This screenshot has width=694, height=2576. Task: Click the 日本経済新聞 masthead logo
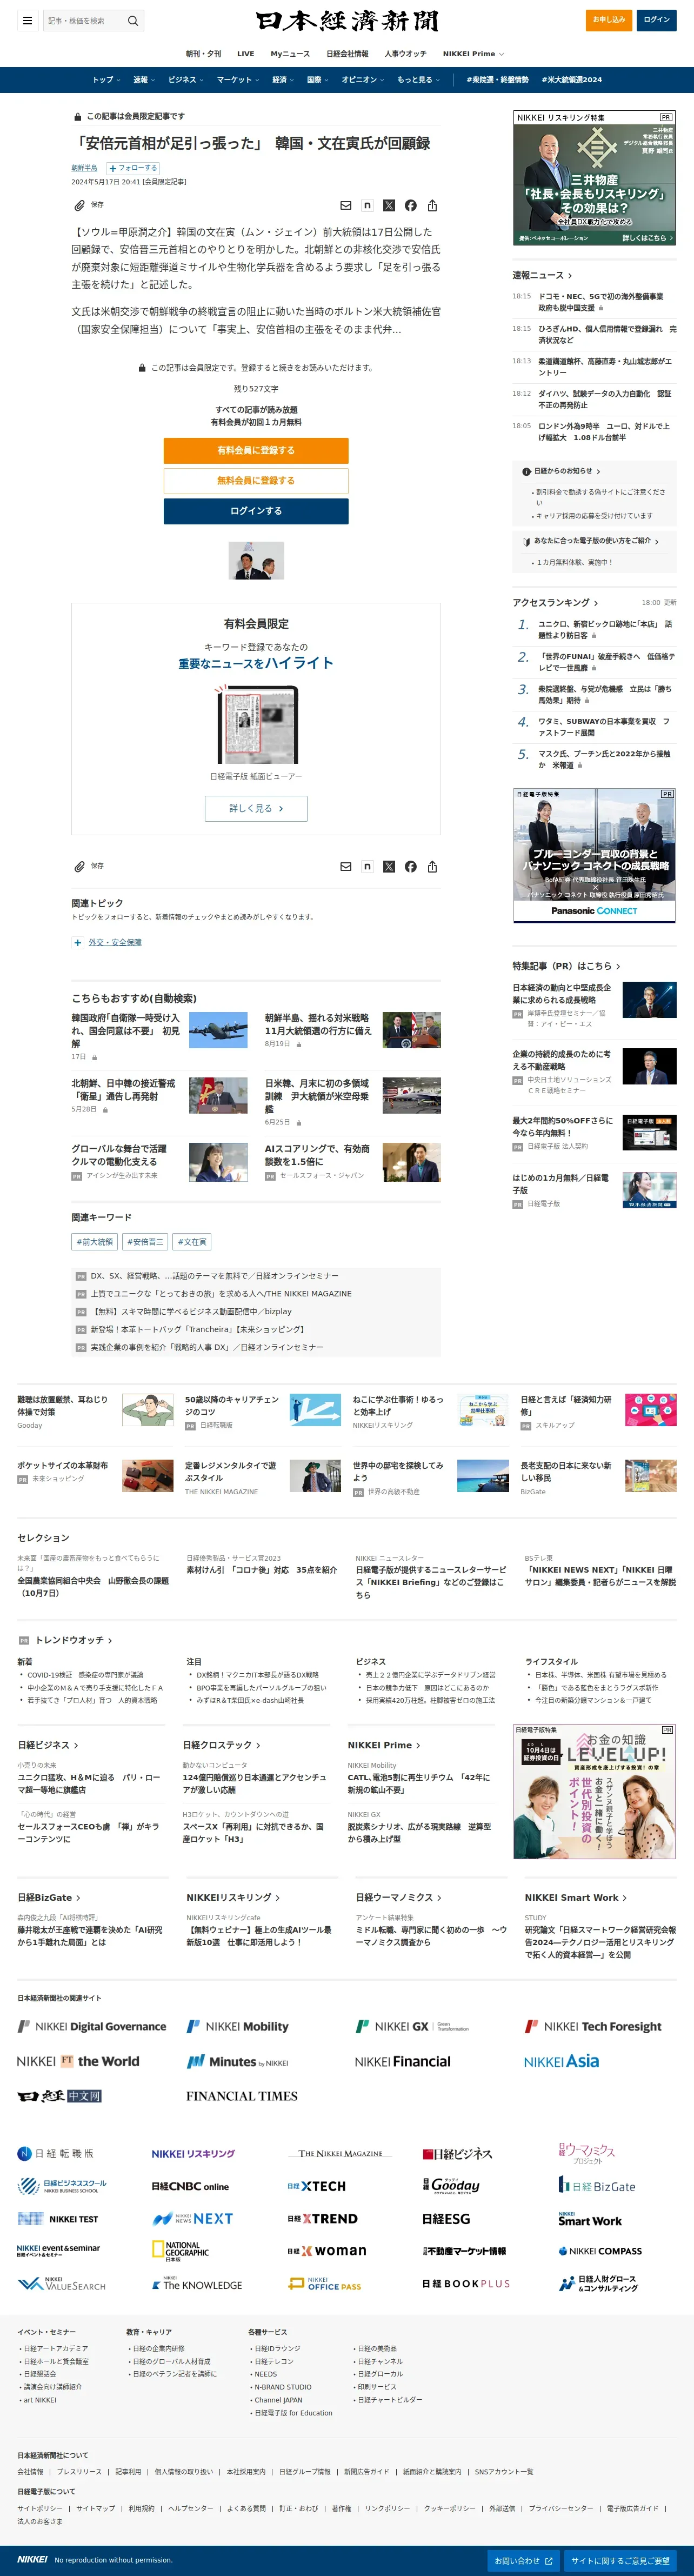pyautogui.click(x=347, y=21)
